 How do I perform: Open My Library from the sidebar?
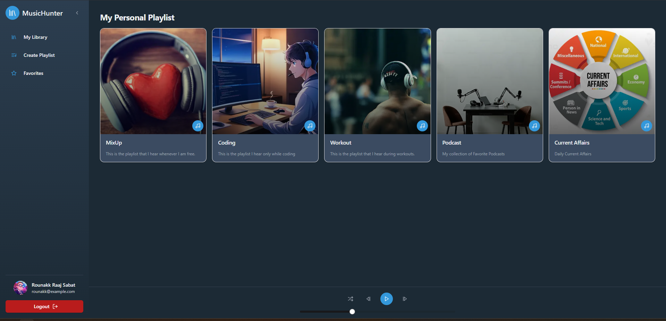pyautogui.click(x=35, y=37)
